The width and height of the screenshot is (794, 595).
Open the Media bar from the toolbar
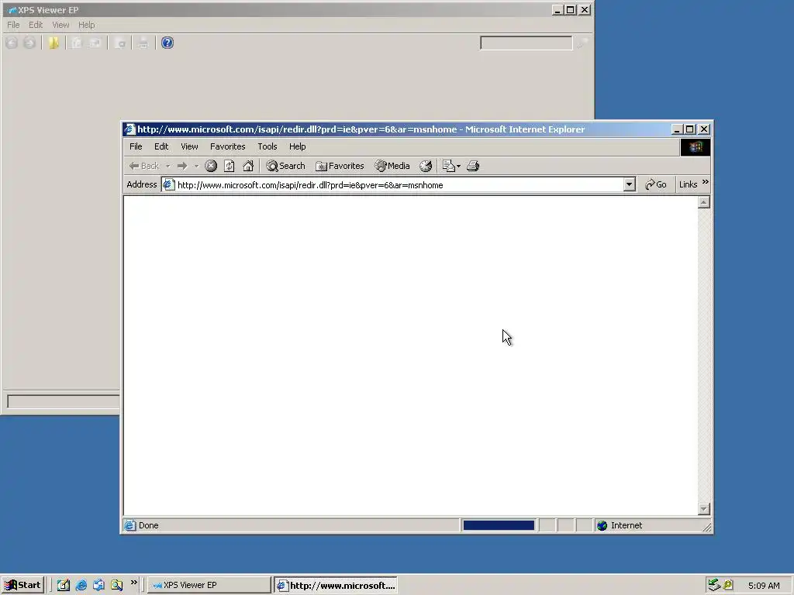392,166
